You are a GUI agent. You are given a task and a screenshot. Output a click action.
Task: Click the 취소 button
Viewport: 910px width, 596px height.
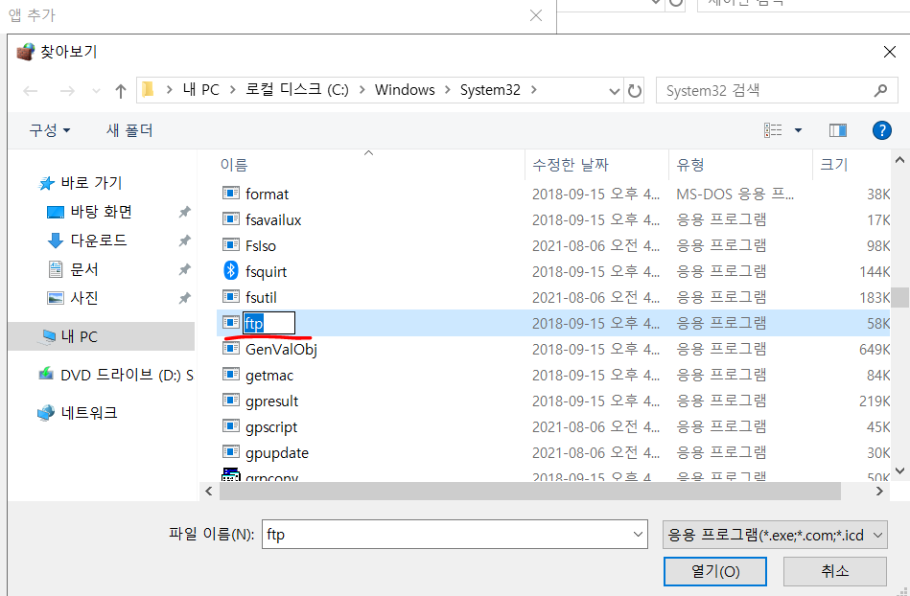(834, 572)
